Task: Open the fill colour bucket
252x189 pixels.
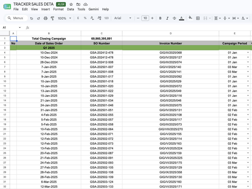Action: pyautogui.click(x=190, y=18)
